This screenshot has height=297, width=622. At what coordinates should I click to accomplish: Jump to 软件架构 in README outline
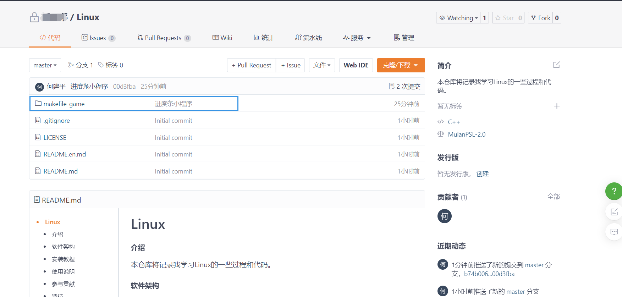[63, 247]
